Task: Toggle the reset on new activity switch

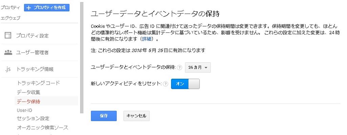Action: click(185, 84)
